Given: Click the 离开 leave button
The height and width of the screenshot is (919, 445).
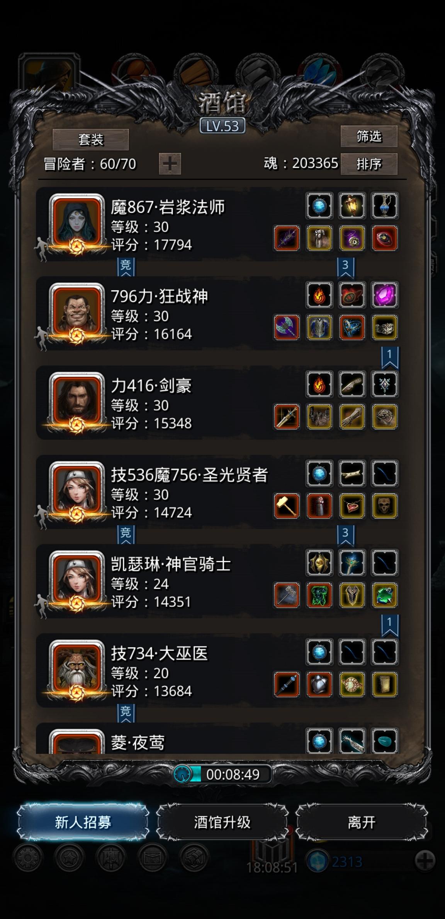Looking at the screenshot, I should click(x=362, y=822).
